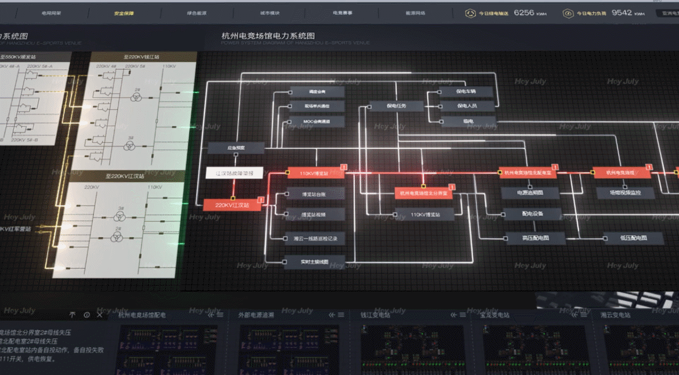Screen dimensions: 679x375
Task: Click the alert icon on red 110KV博览站 node
Action: pyautogui.click(x=344, y=167)
